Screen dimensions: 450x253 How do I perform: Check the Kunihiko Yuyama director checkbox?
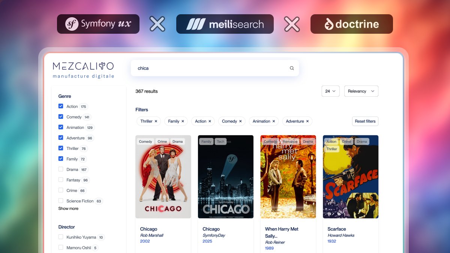click(x=61, y=237)
